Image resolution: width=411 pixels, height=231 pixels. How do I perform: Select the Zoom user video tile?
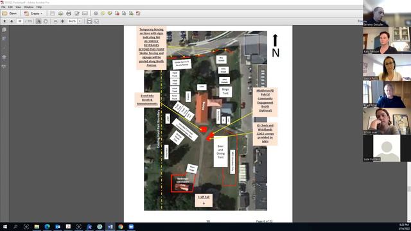387,121
